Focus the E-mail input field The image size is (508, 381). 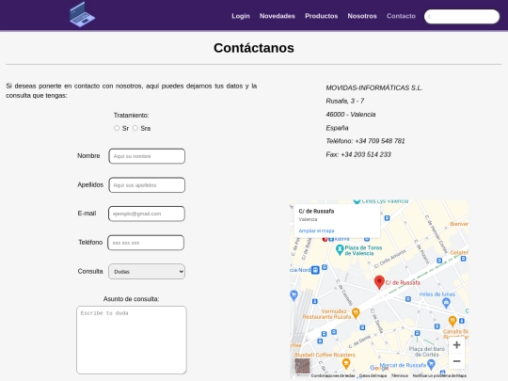point(147,214)
